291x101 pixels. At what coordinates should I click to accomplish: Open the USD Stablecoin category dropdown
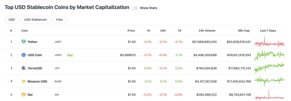(36, 20)
